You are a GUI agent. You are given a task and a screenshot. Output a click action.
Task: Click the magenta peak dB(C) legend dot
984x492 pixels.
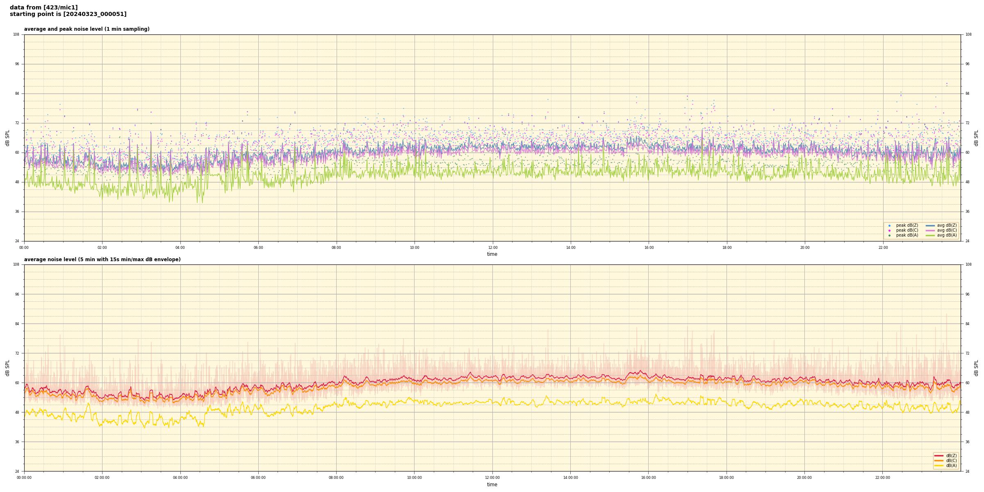889,230
